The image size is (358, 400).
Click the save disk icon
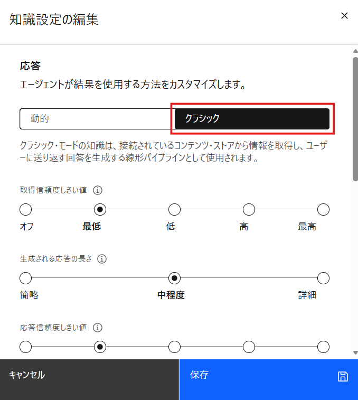click(x=343, y=377)
